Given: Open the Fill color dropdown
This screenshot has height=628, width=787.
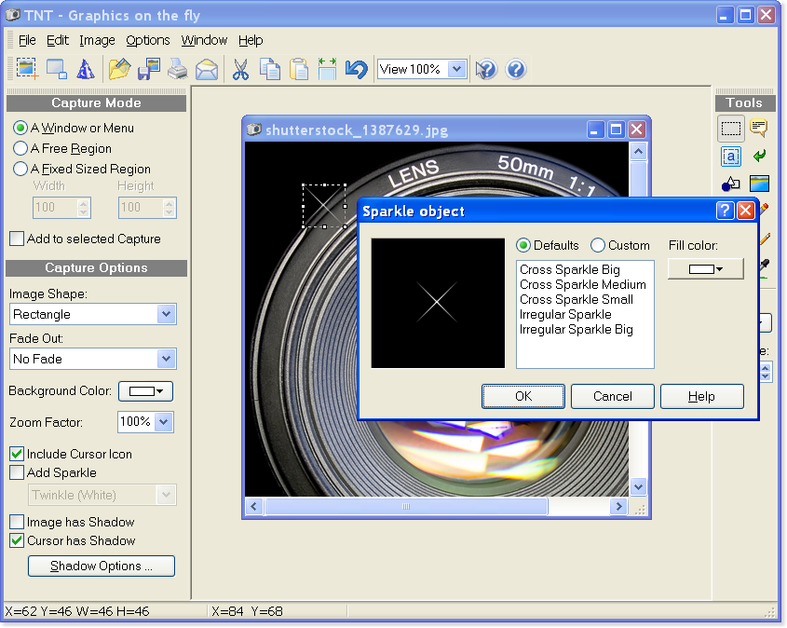Looking at the screenshot, I should [706, 269].
